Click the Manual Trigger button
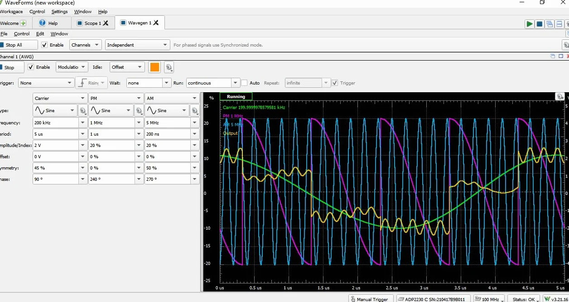This screenshot has width=569, height=302. pos(371,299)
